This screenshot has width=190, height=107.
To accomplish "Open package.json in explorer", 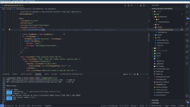I will coord(161,79).
